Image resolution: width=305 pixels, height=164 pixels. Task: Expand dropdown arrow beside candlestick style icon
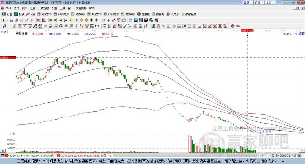(35, 20)
